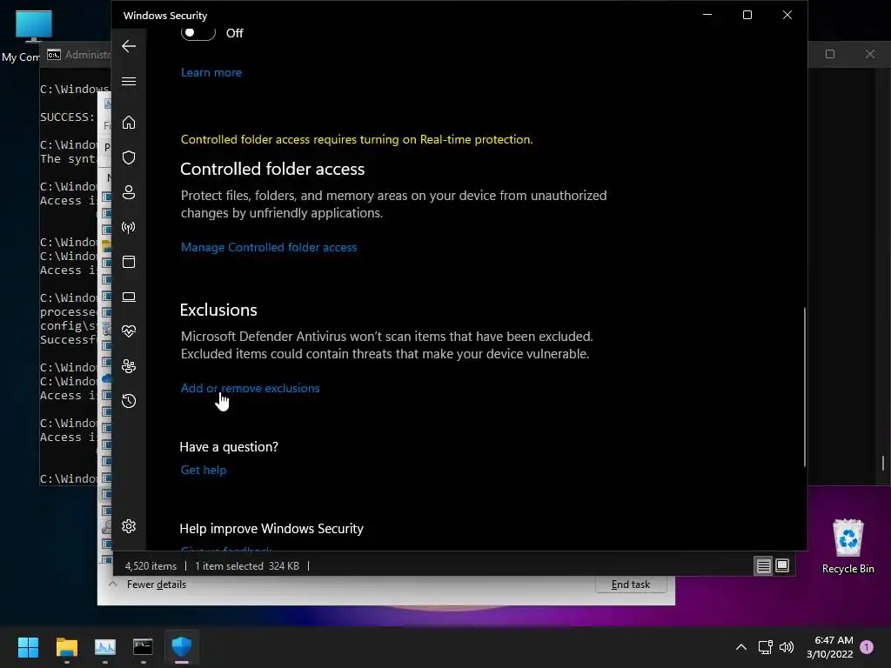Open the Home section icon

pos(129,122)
